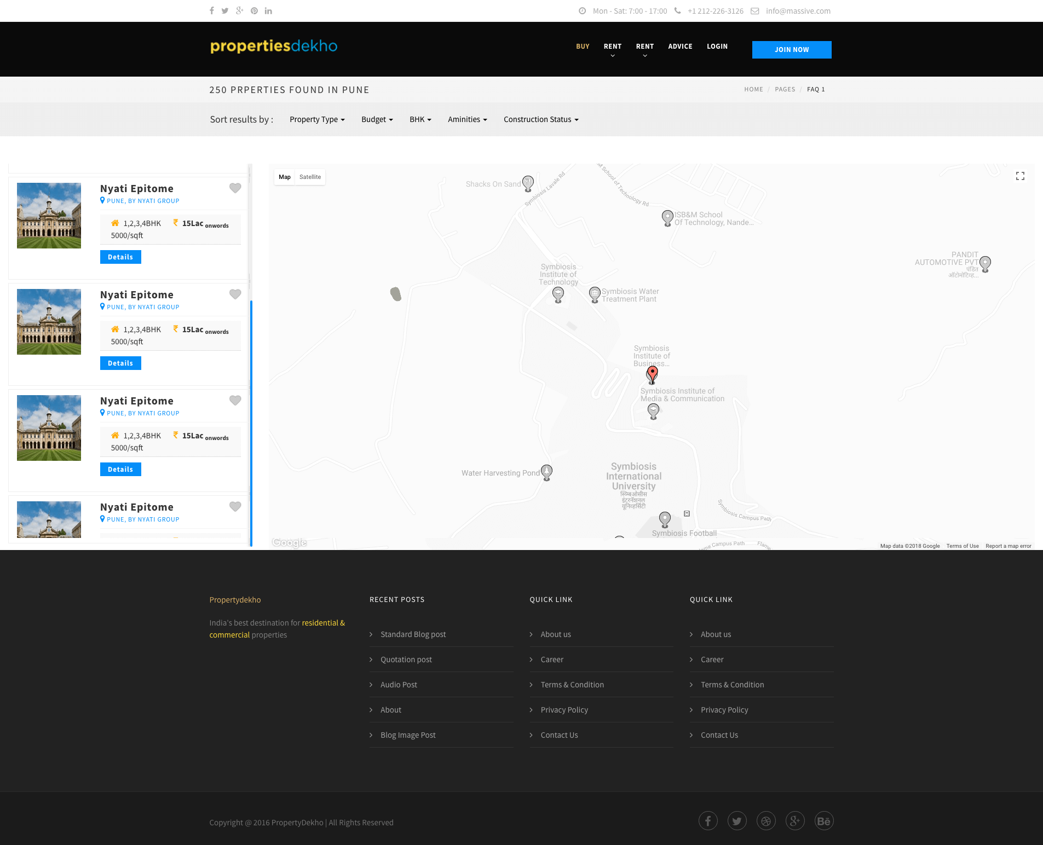
Task: Click the Join Now button
Action: pos(791,50)
